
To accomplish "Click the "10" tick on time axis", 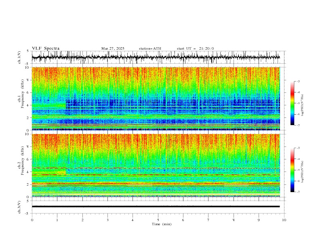I will point(284,220).
